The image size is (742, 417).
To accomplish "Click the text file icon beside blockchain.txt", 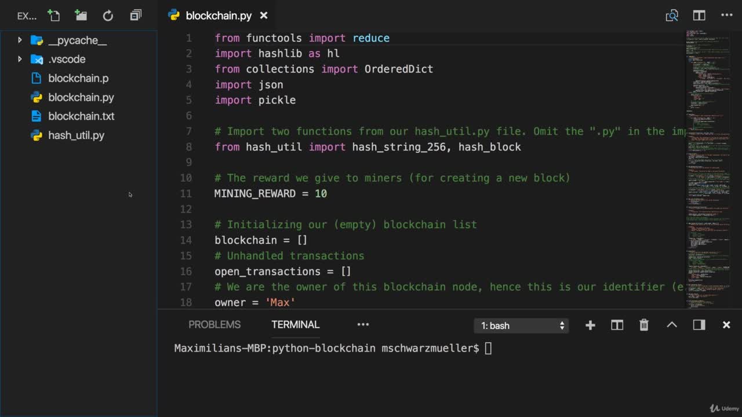I will [x=37, y=116].
